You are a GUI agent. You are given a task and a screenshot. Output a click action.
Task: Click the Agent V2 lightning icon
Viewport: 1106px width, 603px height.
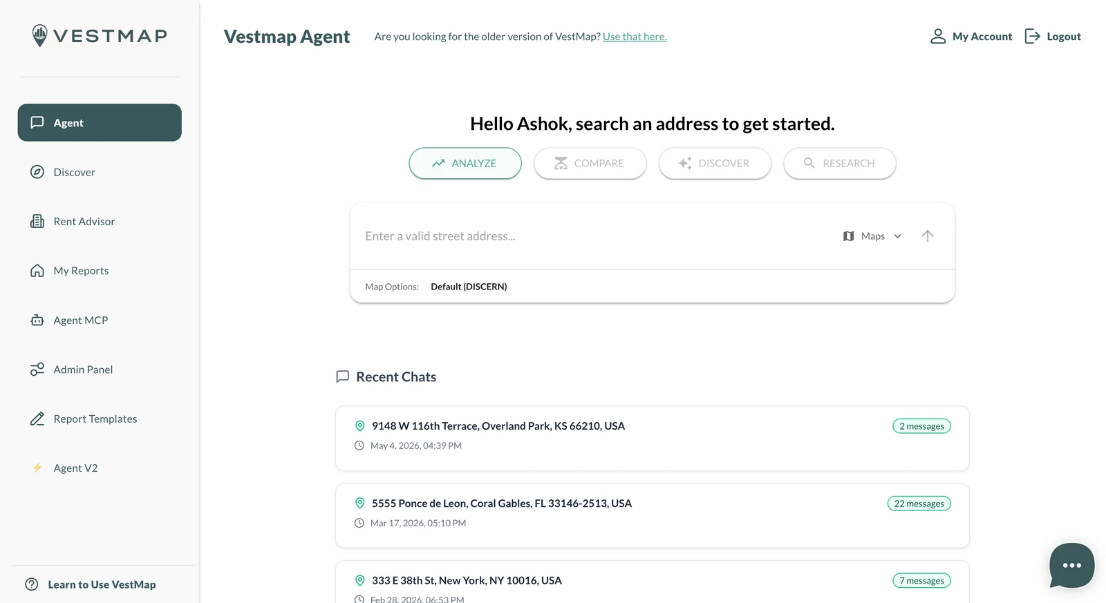coord(37,468)
